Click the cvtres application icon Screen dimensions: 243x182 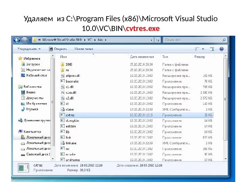point(62,115)
